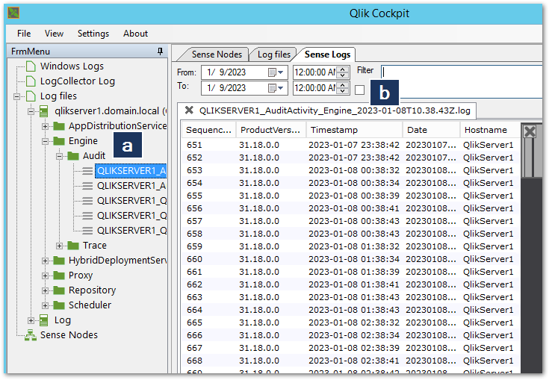Image resolution: width=549 pixels, height=380 pixels.
Task: Expand the Trace node
Action: pyautogui.click(x=59, y=246)
